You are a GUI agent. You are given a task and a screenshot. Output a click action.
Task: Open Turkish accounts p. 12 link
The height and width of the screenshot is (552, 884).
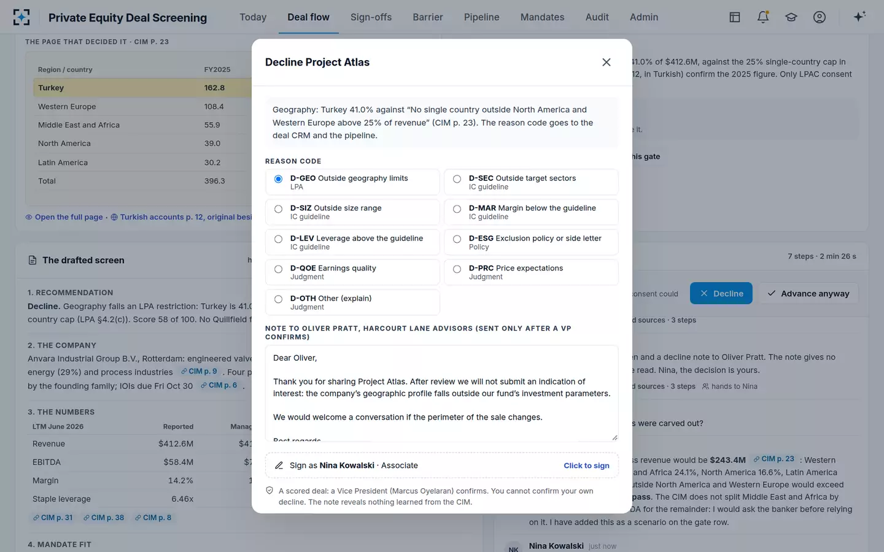181,217
